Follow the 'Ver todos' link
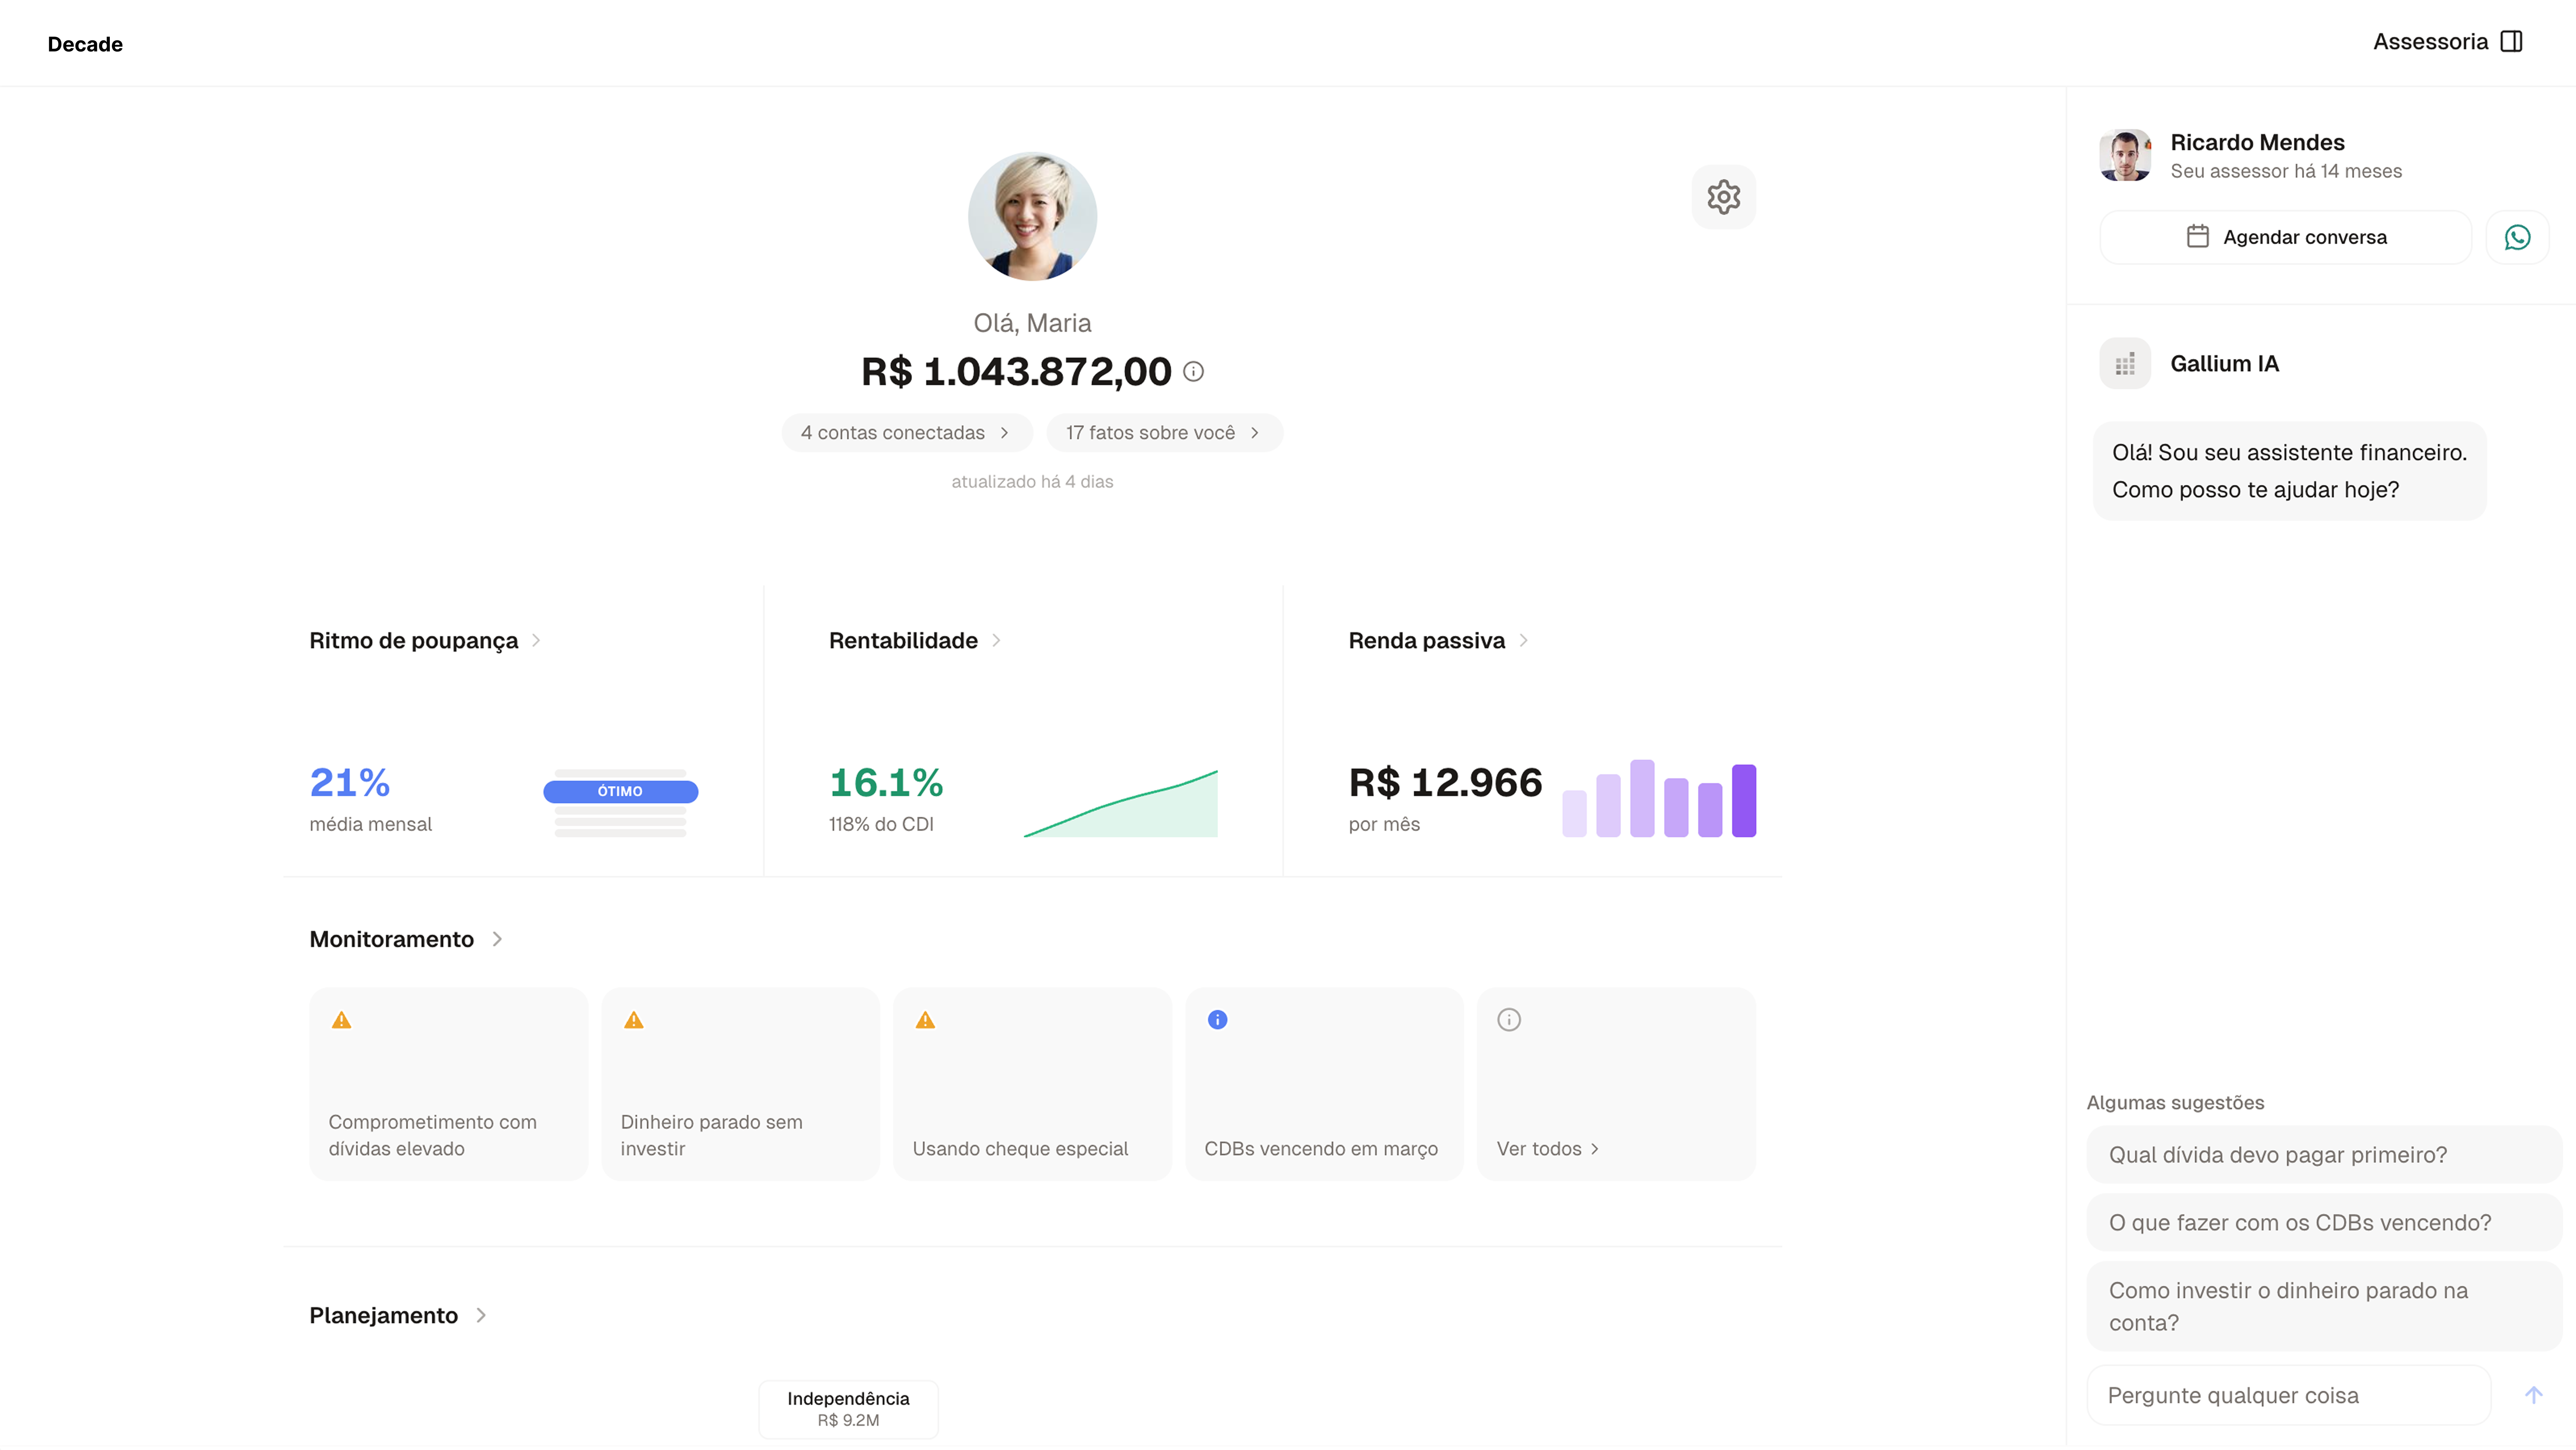Viewport: 2576px width, 1450px height. coord(1546,1148)
